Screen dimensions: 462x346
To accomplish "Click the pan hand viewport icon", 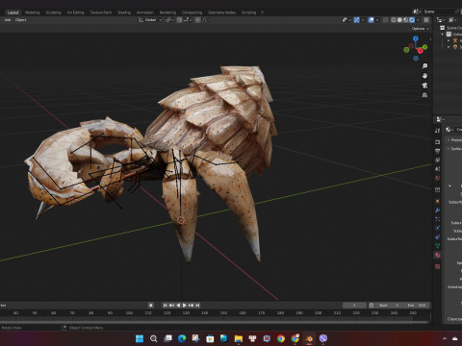I will (424, 76).
